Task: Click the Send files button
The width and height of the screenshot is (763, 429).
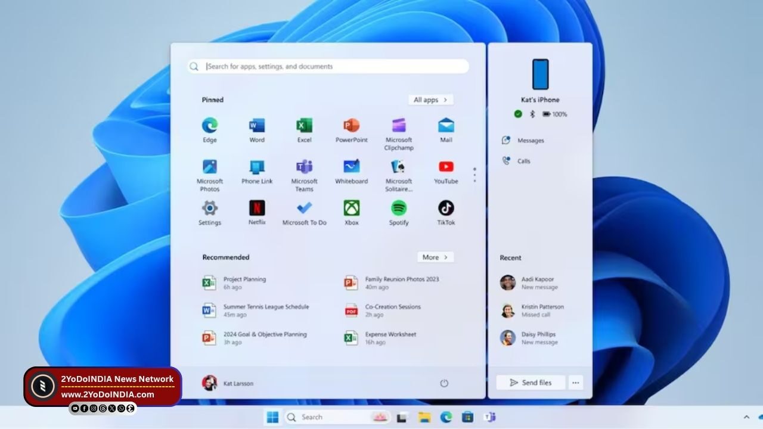Action: 531,383
